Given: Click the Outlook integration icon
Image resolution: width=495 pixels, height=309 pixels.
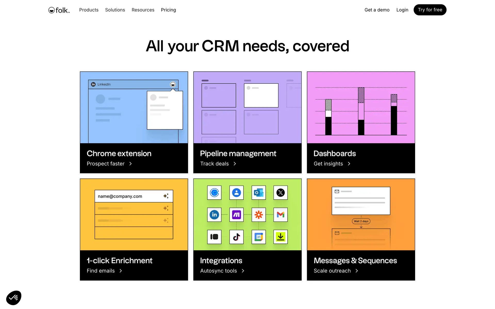Looking at the screenshot, I should tap(259, 193).
